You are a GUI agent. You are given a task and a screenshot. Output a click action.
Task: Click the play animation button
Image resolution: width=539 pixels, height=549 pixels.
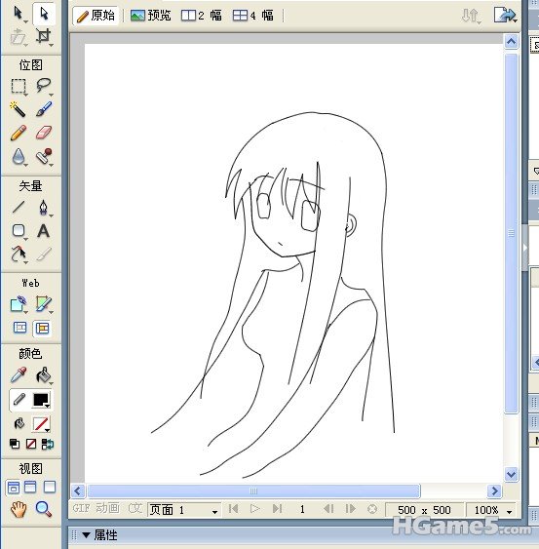tap(255, 509)
